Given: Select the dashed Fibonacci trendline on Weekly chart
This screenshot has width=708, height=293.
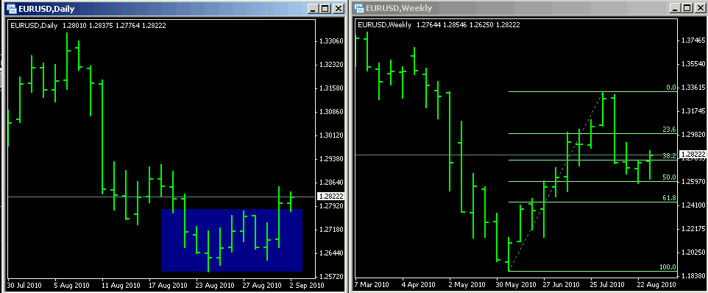Looking at the screenshot, I should pyautogui.click(x=556, y=182).
